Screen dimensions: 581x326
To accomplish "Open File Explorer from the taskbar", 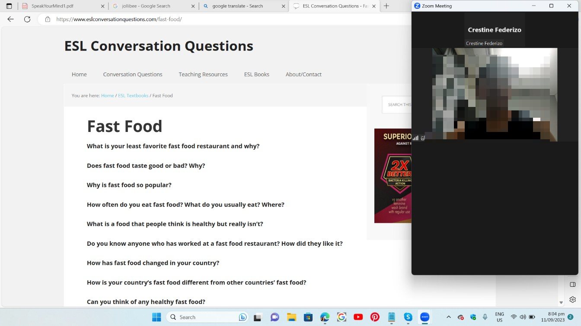I will (291, 317).
